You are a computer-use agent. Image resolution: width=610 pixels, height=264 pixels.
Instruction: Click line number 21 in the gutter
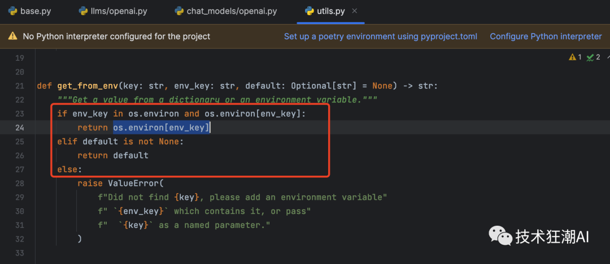pos(20,86)
